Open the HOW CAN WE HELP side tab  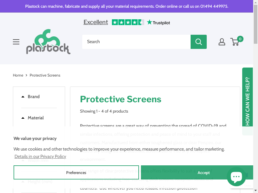247,101
